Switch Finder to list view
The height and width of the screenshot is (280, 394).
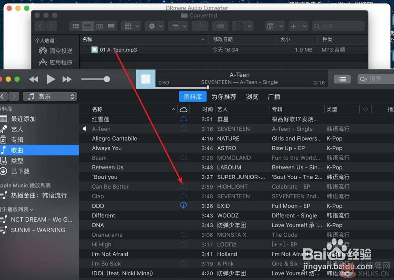point(87,26)
